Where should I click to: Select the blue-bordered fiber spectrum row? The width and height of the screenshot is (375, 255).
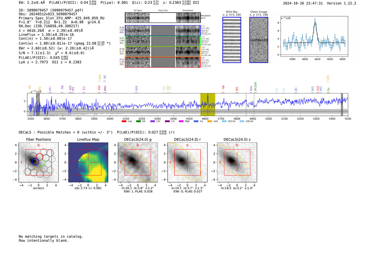(163, 31)
